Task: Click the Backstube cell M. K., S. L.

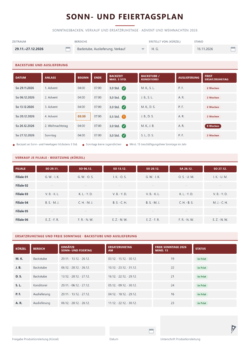Action: pos(157,88)
